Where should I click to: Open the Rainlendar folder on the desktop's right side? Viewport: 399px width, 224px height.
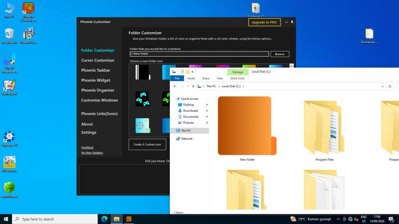click(369, 36)
